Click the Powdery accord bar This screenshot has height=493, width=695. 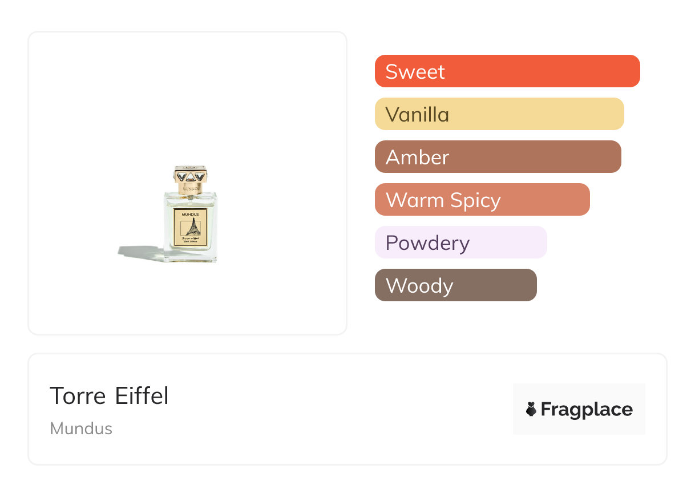460,243
